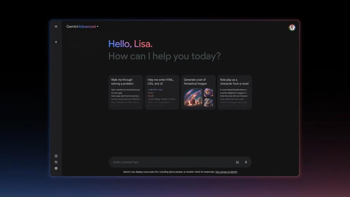Open Your privacy & Gemini link

pos(226,172)
